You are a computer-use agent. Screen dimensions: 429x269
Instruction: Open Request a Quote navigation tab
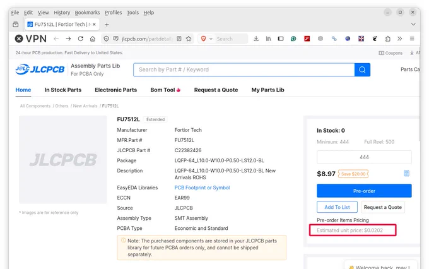click(216, 90)
